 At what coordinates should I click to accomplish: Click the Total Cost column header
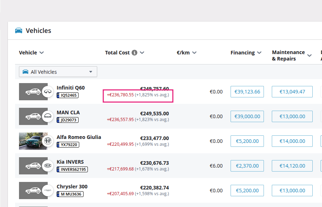(x=117, y=53)
